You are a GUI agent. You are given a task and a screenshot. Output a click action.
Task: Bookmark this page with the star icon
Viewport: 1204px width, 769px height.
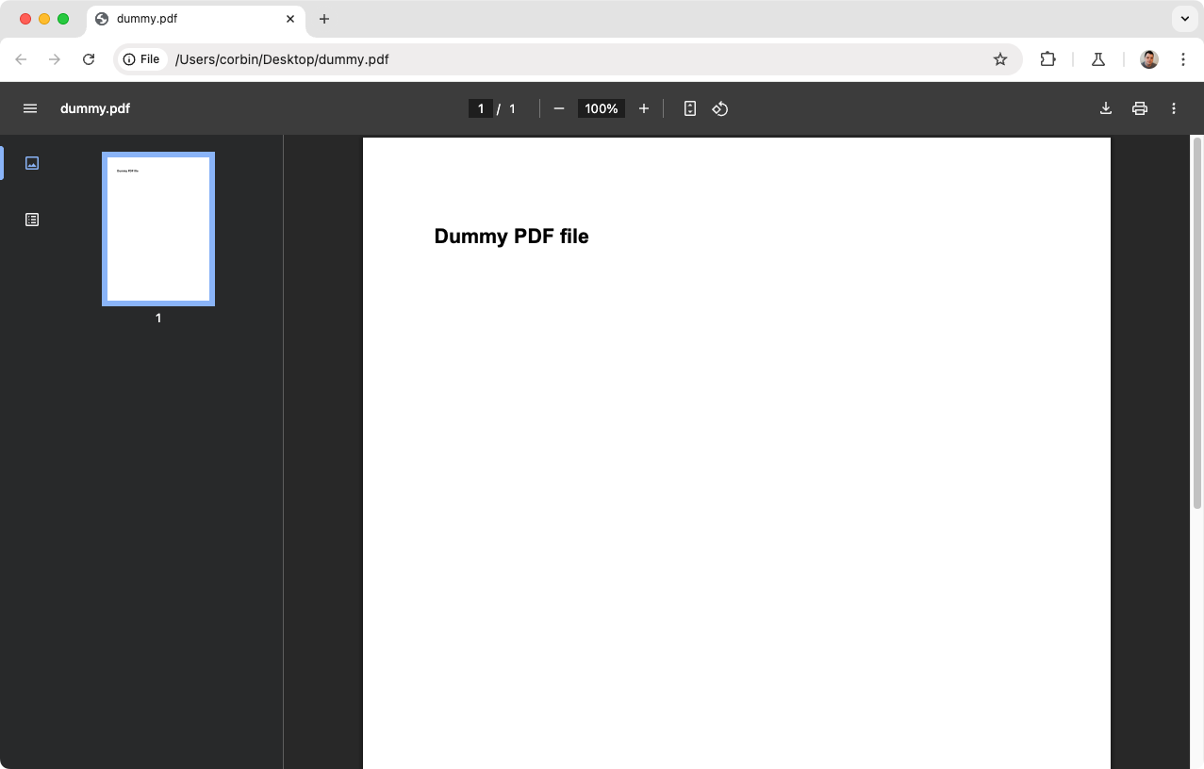pyautogui.click(x=1000, y=59)
